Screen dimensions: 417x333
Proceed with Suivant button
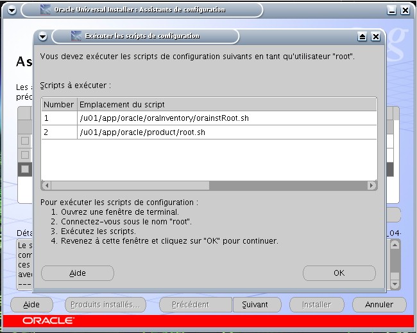[257, 305]
